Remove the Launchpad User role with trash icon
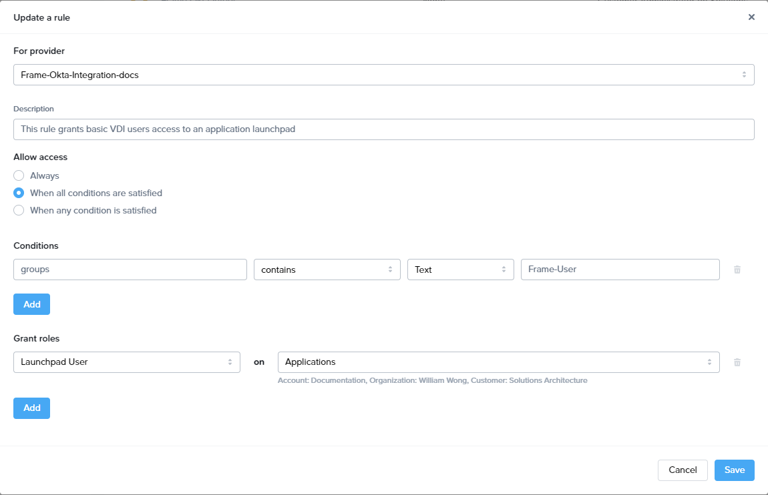The height and width of the screenshot is (495, 768). click(737, 362)
